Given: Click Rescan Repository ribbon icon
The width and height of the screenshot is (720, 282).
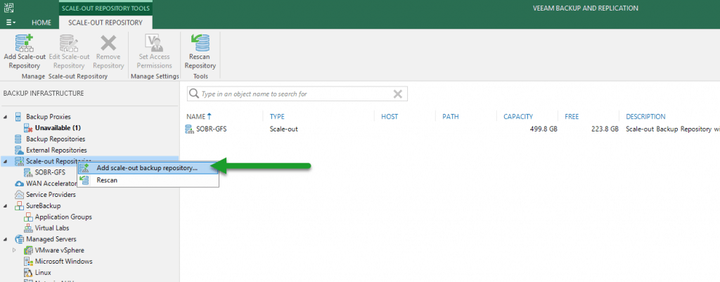Looking at the screenshot, I should (200, 43).
